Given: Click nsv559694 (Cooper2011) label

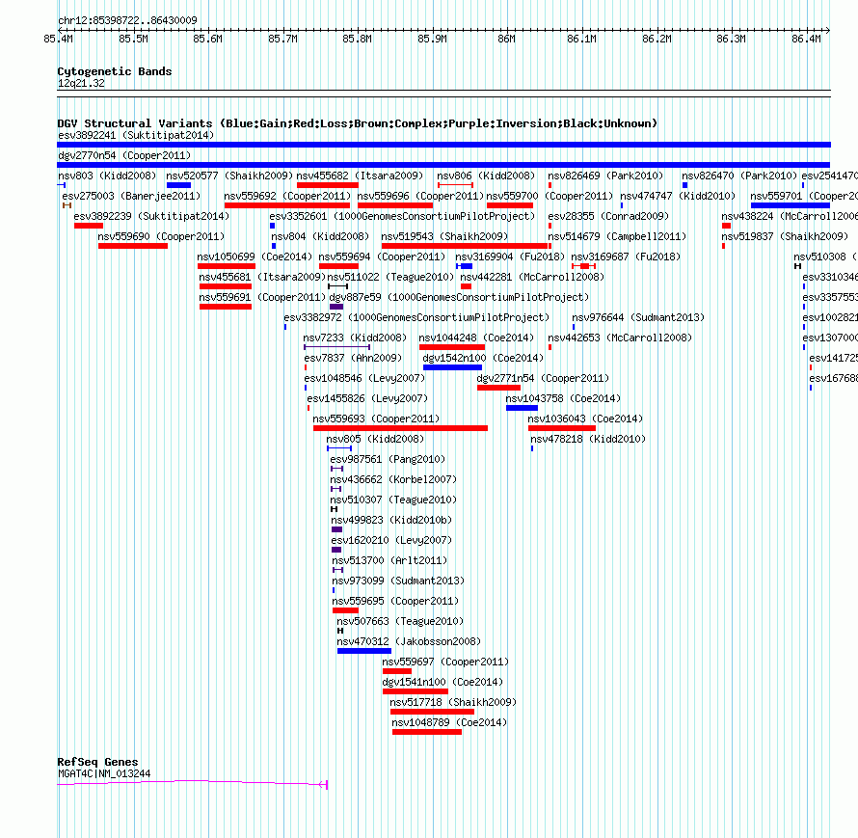Looking at the screenshot, I should (x=382, y=257).
